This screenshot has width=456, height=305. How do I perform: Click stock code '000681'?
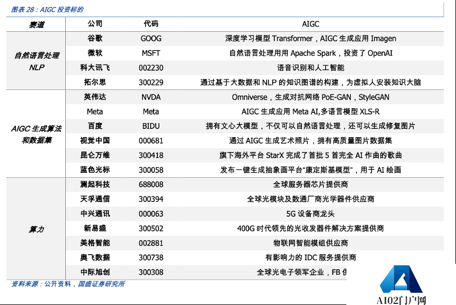click(151, 141)
